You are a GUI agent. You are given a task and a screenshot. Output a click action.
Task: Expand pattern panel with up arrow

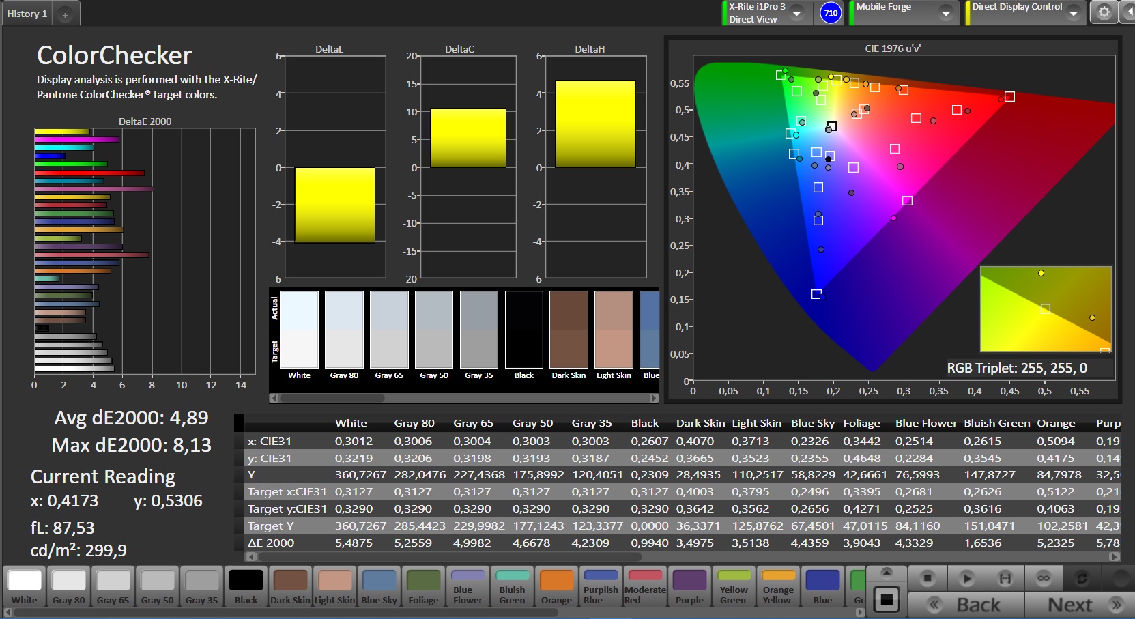click(x=887, y=572)
